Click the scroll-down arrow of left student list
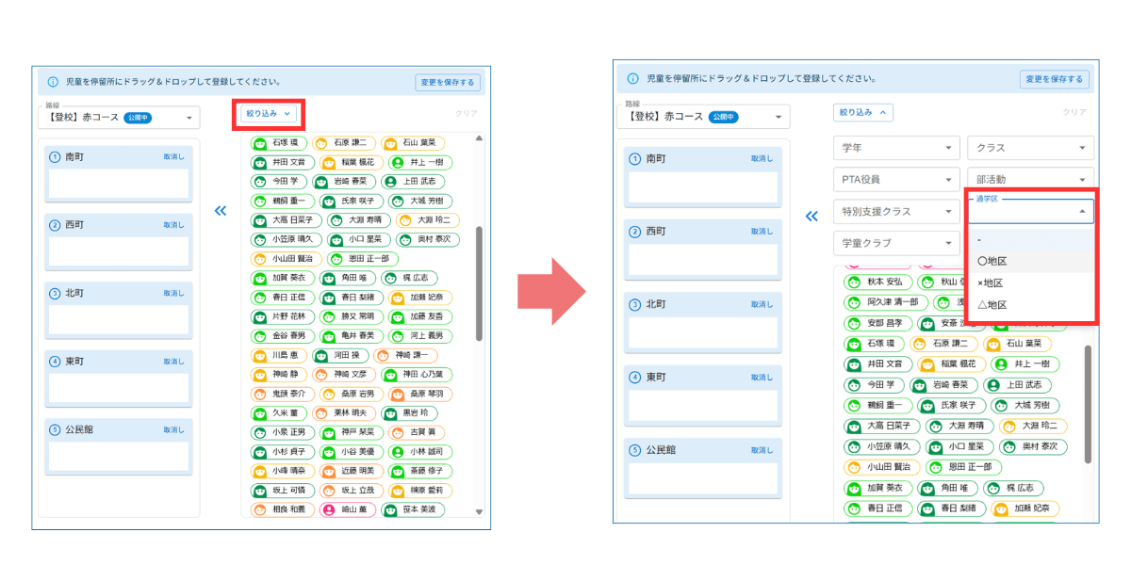Screen dimensions: 1131x565 (x=479, y=512)
